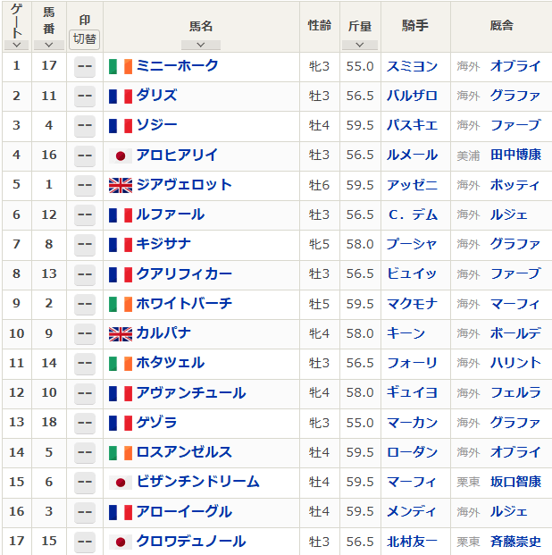Toggle the mark box for クロワデュノール
Viewport: 552px width, 555px height.
coord(85,542)
